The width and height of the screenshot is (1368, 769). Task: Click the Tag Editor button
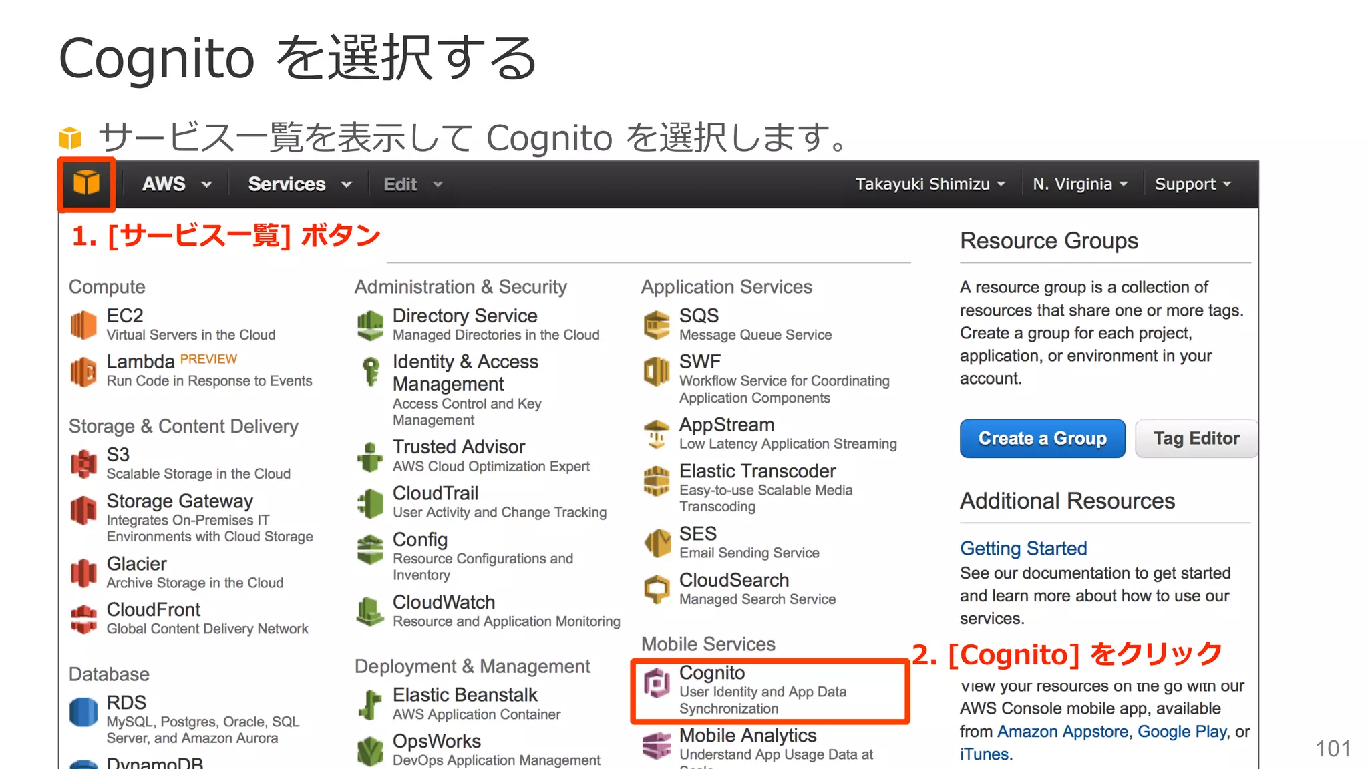1196,438
